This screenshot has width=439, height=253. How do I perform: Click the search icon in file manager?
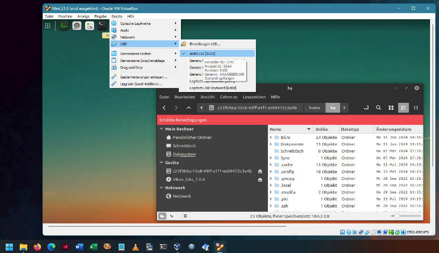378,107
